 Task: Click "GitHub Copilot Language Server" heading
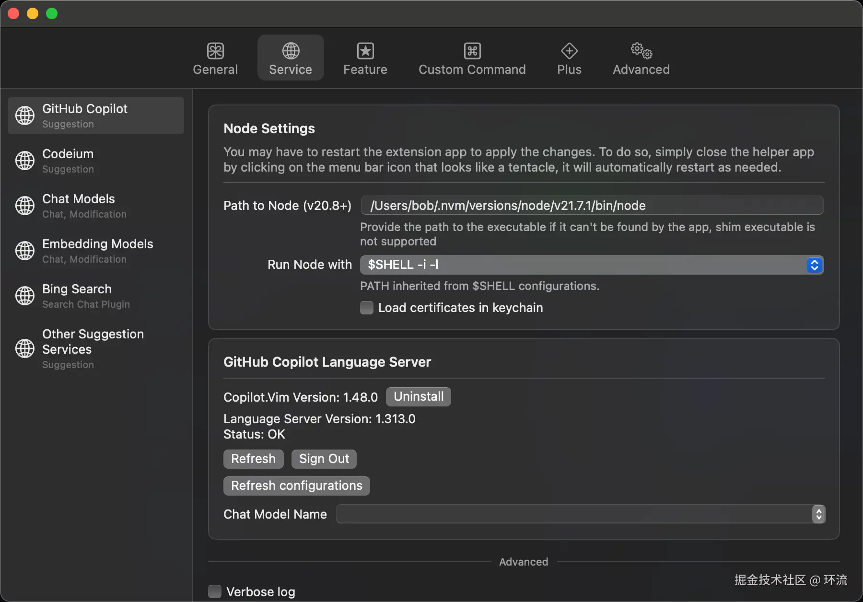click(x=327, y=362)
